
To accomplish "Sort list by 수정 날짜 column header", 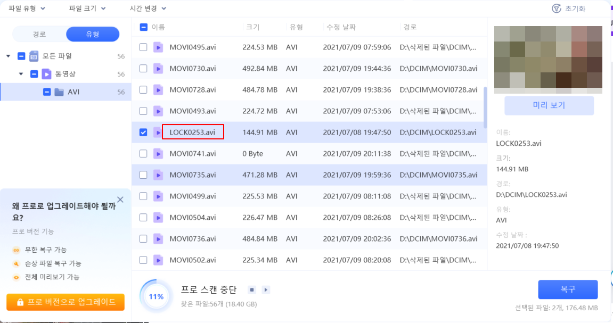I will pos(341,27).
